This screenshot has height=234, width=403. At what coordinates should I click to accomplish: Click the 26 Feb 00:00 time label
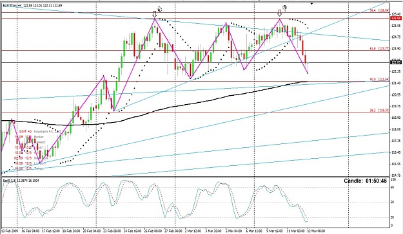[152, 231]
